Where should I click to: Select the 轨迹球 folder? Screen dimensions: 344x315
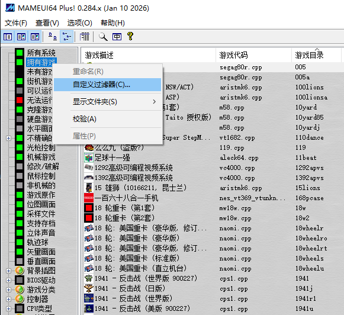[x=38, y=242]
